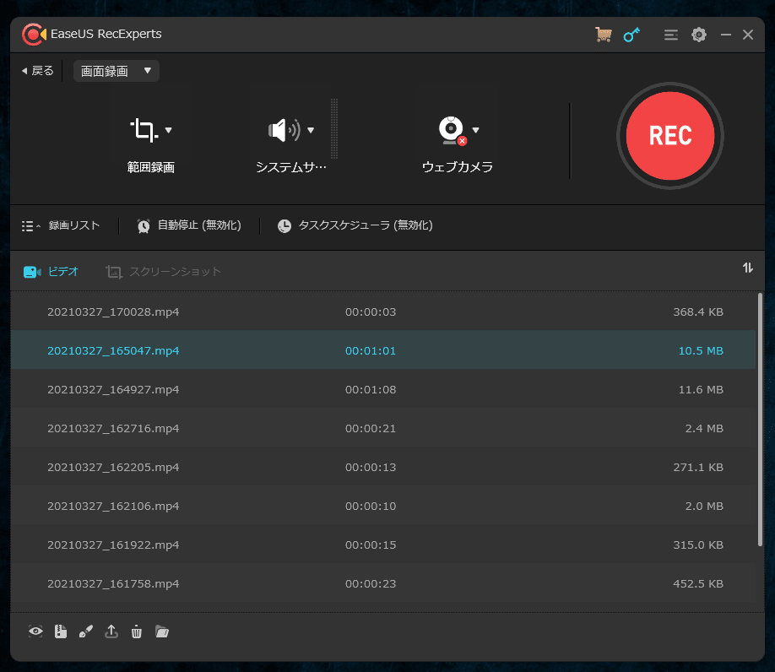Screen dimensions: 775x672
Task: Open the file location folder icon
Action: point(162,631)
